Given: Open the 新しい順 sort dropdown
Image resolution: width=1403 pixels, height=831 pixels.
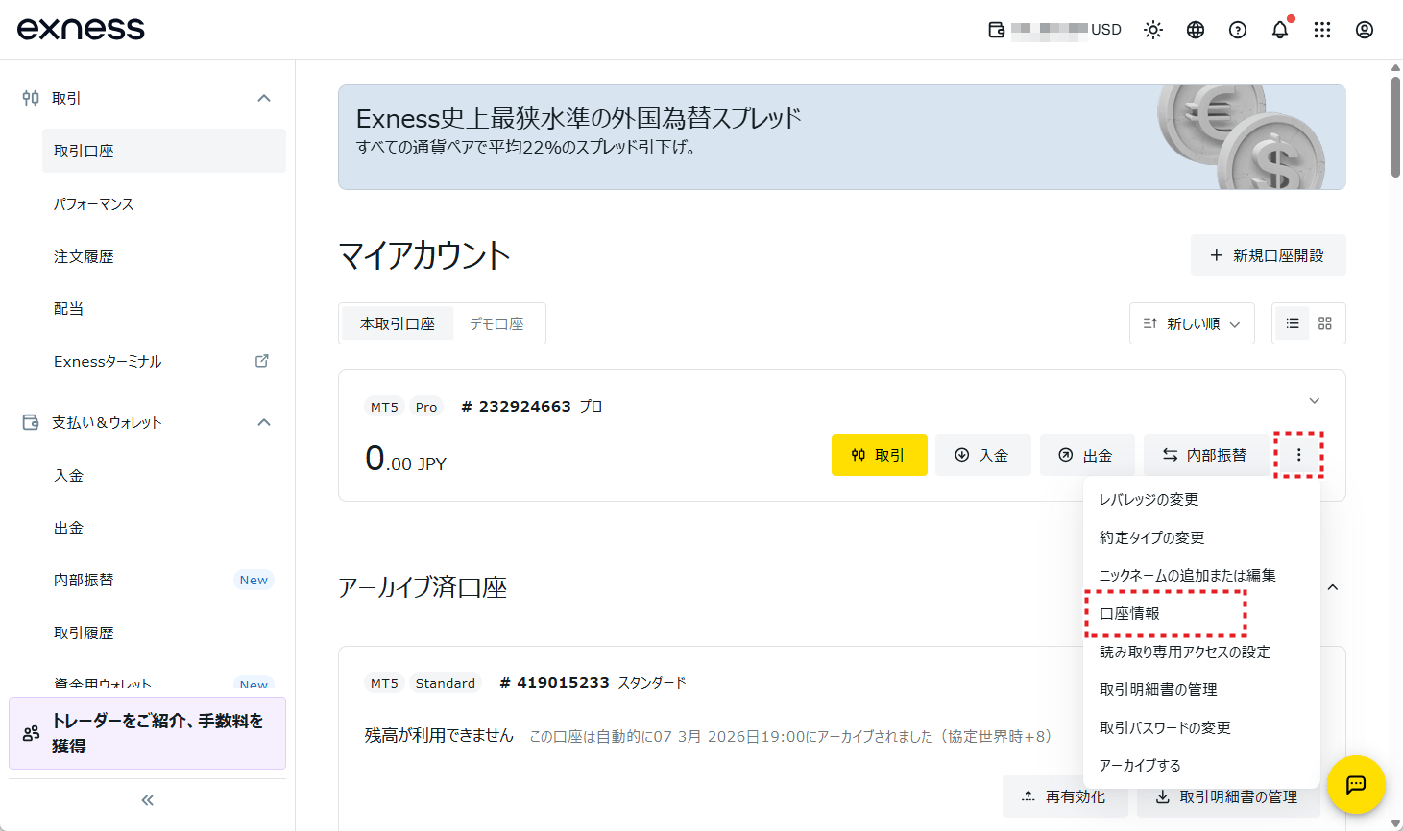Looking at the screenshot, I should click(1192, 323).
